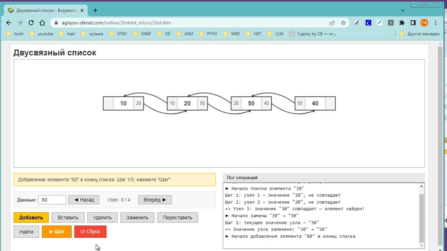Image resolution: width=447 pixels, height=251 pixels.
Task: Click the Найти button
Action: (27, 231)
